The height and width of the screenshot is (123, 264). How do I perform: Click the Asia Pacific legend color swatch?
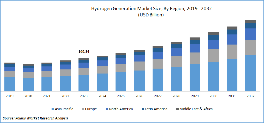pos(53,109)
